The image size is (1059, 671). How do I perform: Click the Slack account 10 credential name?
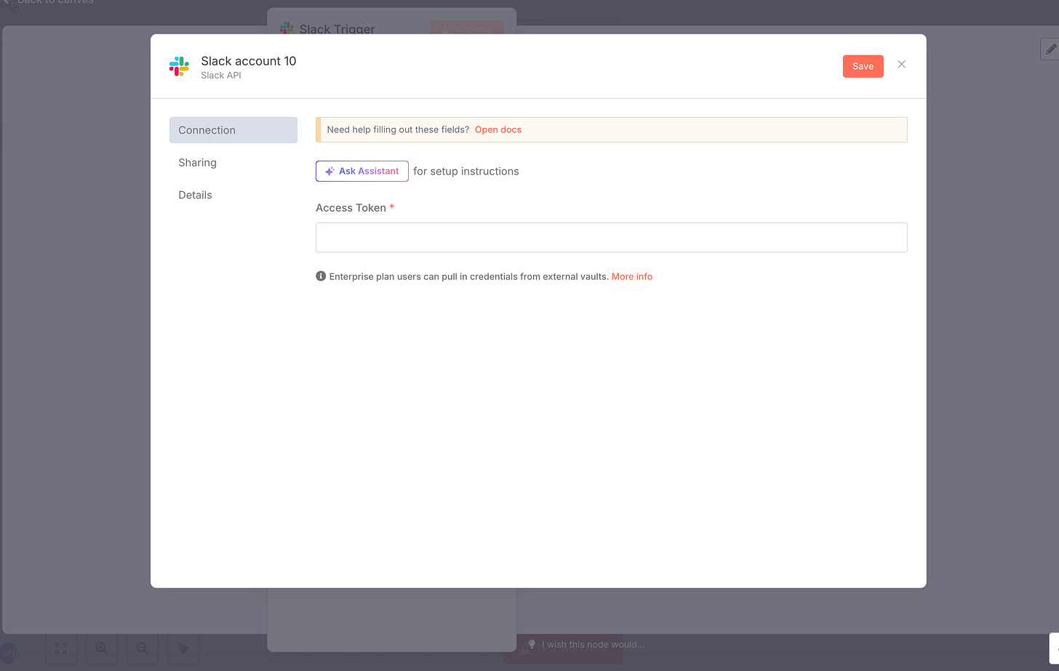coord(249,61)
